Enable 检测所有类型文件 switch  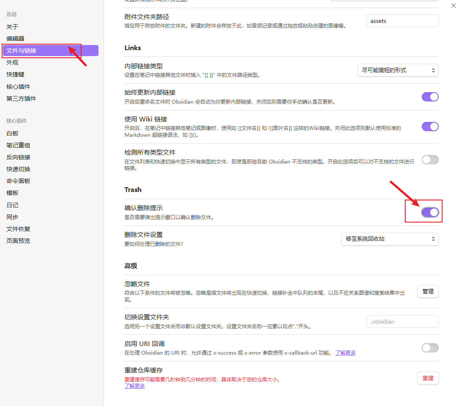(430, 160)
